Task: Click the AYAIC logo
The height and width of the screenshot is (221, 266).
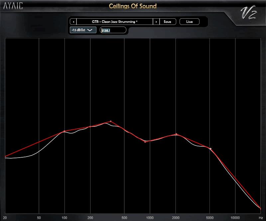Action: coord(13,6)
